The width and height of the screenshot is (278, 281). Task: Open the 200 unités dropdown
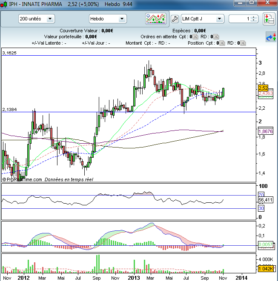[x=37, y=19]
